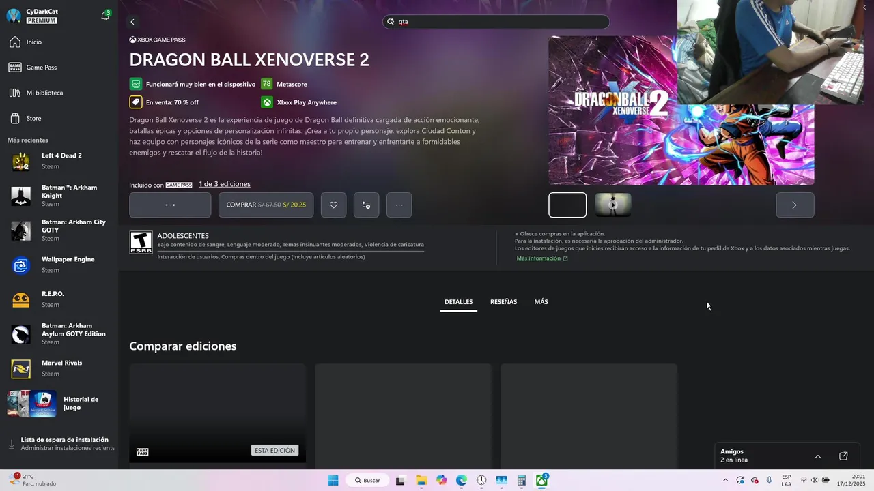Click the 'En venta: 70 % off' tag icon

tap(135, 102)
